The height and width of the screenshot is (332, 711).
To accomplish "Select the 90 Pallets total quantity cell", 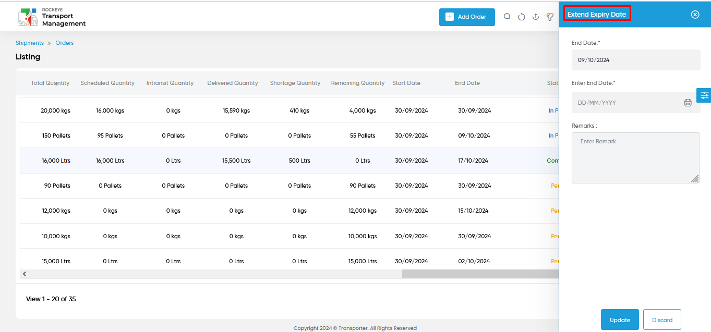I will point(57,186).
